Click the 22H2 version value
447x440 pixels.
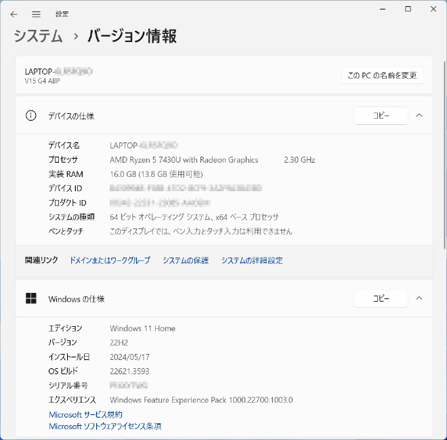(119, 342)
